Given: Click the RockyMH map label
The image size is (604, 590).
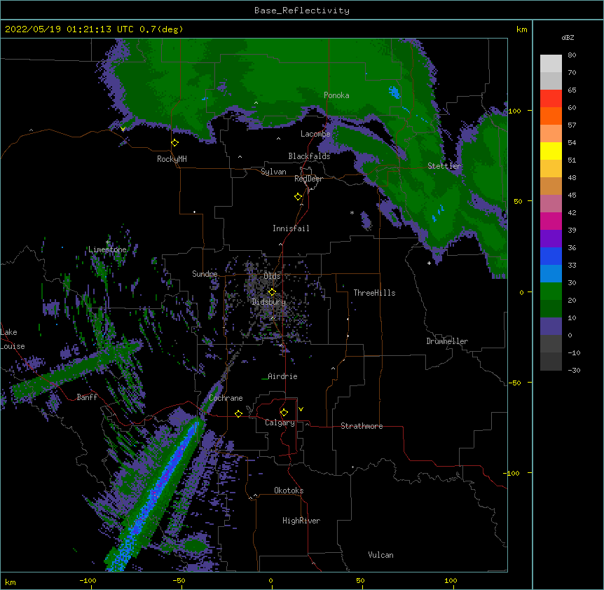Looking at the screenshot, I should click(172, 159).
